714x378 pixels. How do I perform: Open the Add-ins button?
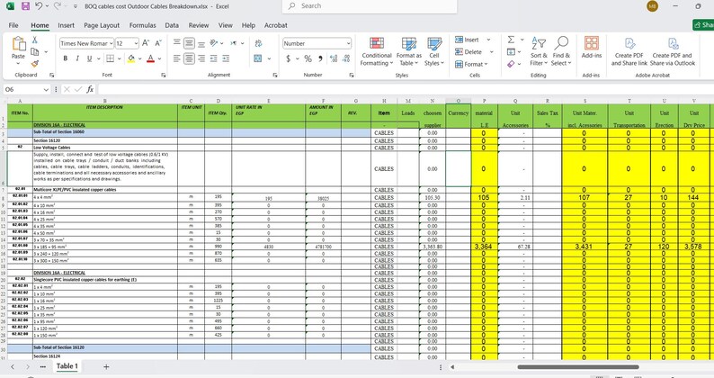(592, 48)
